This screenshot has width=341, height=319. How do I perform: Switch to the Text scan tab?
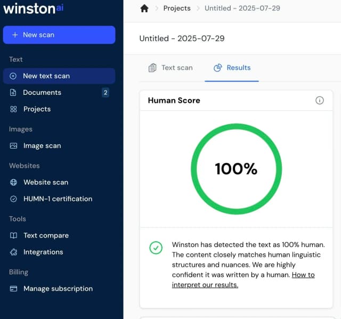click(170, 68)
